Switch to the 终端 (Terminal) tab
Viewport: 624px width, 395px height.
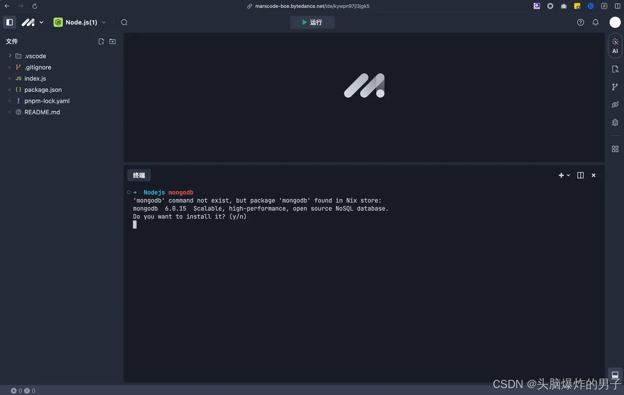[139, 175]
